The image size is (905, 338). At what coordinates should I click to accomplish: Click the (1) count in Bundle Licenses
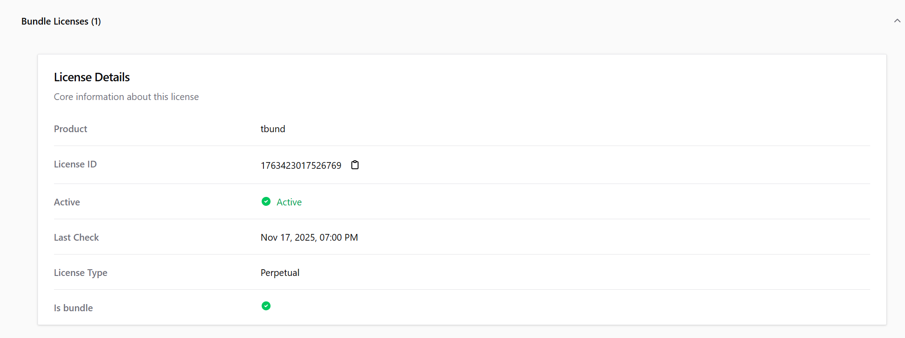click(x=96, y=21)
